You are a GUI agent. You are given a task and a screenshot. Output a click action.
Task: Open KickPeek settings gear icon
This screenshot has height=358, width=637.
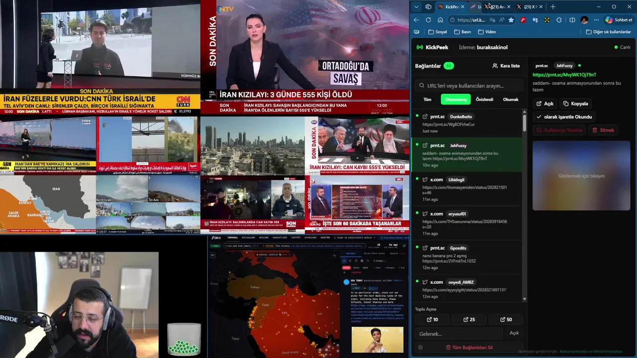421,348
